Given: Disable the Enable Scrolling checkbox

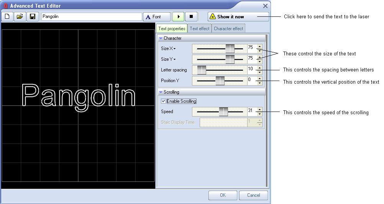Looking at the screenshot, I should 164,101.
